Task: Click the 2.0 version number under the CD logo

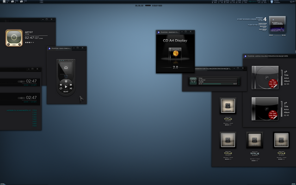Action: [175, 67]
